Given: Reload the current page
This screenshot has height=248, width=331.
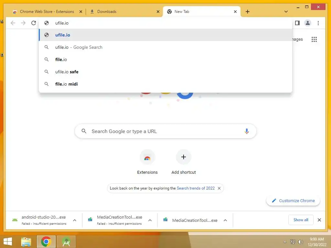Looking at the screenshot, I should point(34,23).
